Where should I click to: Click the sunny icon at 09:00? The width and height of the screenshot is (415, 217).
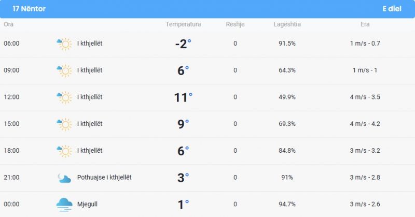64,70
